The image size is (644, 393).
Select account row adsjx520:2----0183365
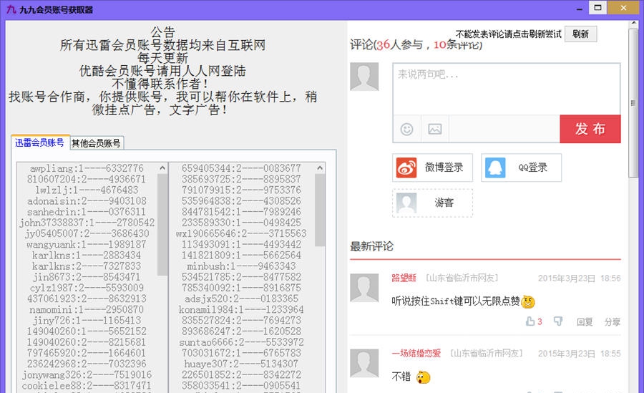(242, 299)
